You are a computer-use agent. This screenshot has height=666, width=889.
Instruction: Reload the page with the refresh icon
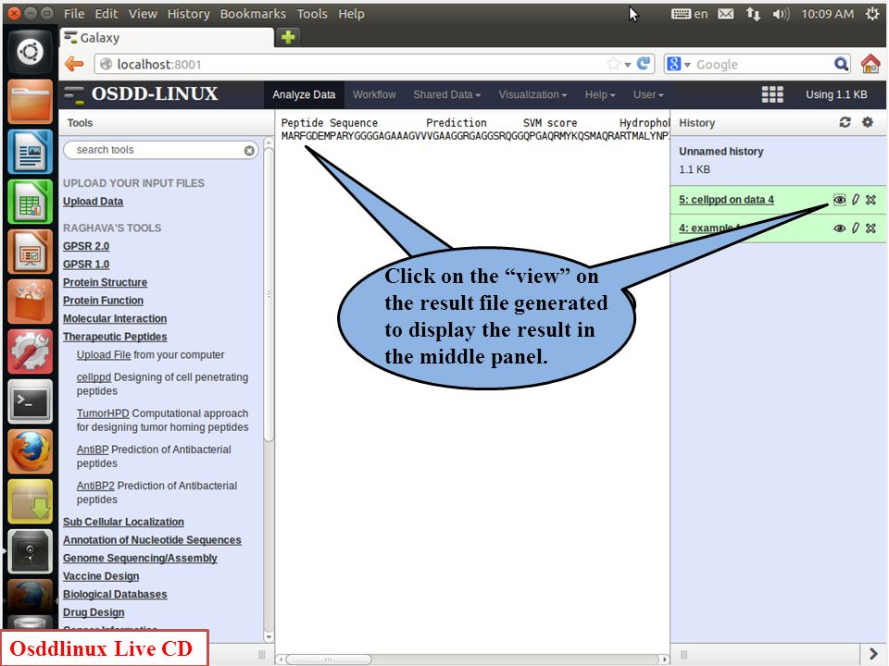pyautogui.click(x=644, y=64)
